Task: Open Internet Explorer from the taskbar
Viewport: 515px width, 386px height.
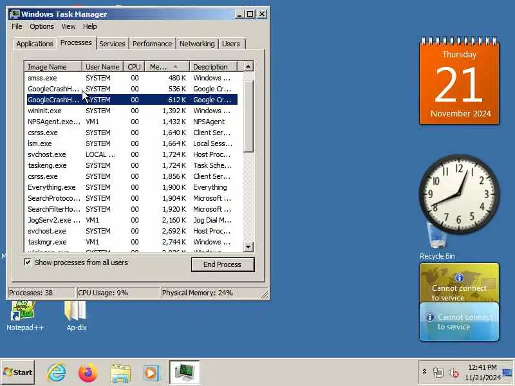Action: click(x=57, y=372)
